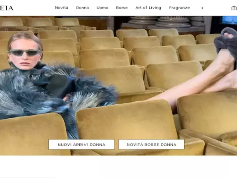Go to the Uomo section
237x178 pixels.
(x=102, y=8)
